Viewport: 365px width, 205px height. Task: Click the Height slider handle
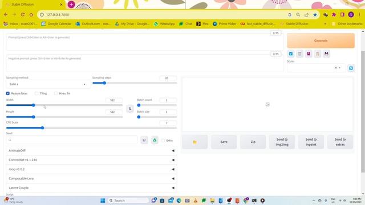pyautogui.click(x=34, y=117)
